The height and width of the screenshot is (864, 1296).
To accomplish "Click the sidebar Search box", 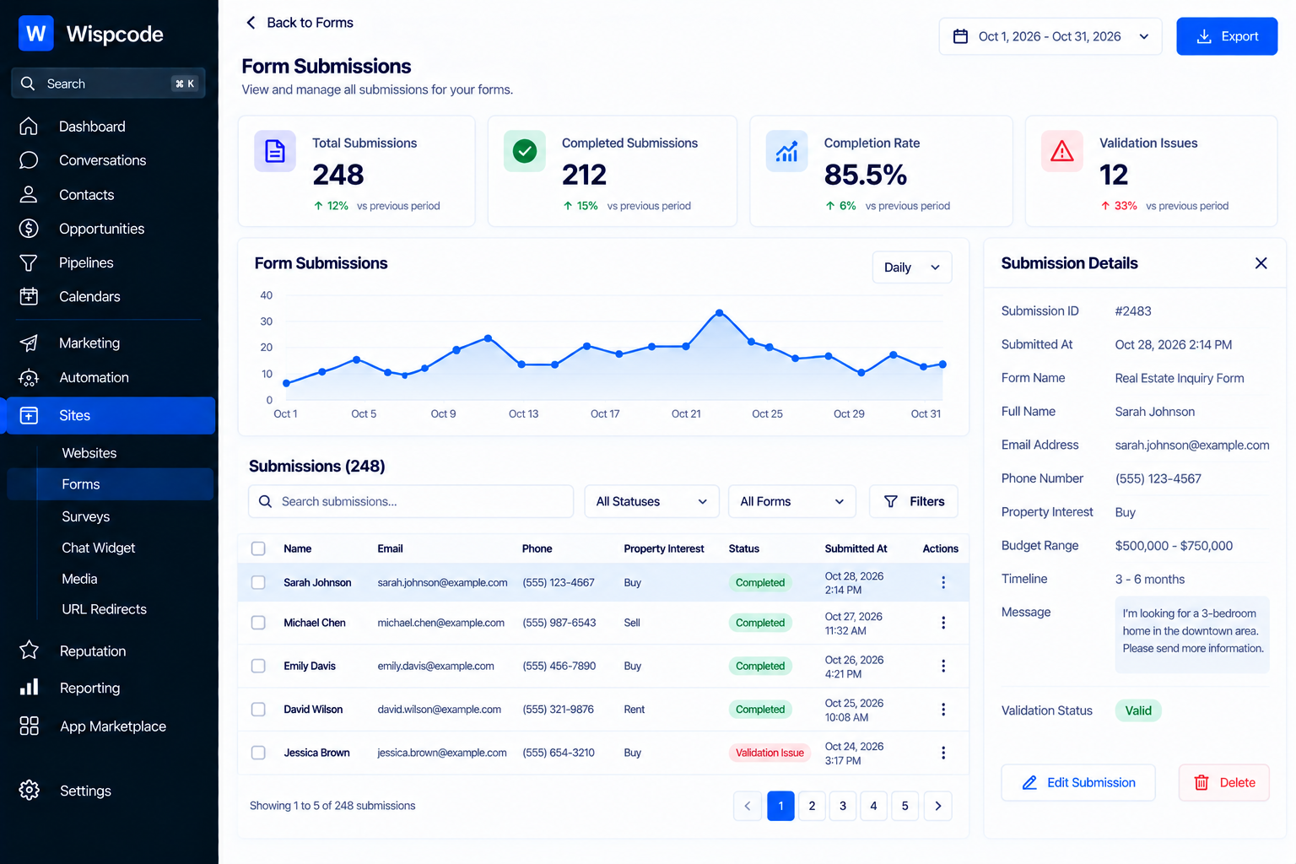I will [x=108, y=84].
